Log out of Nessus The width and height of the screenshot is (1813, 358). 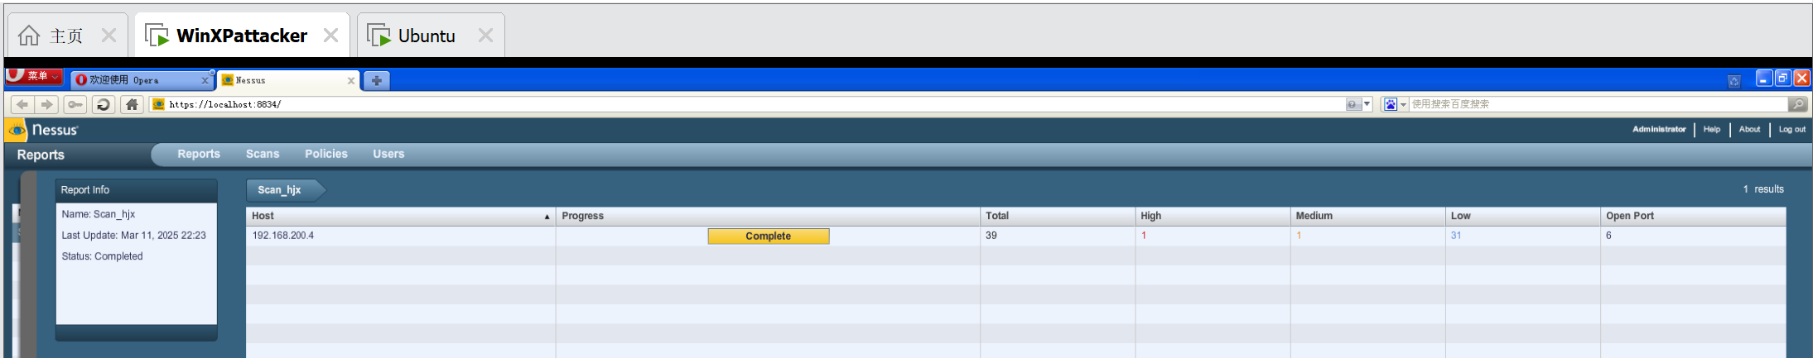click(1792, 130)
